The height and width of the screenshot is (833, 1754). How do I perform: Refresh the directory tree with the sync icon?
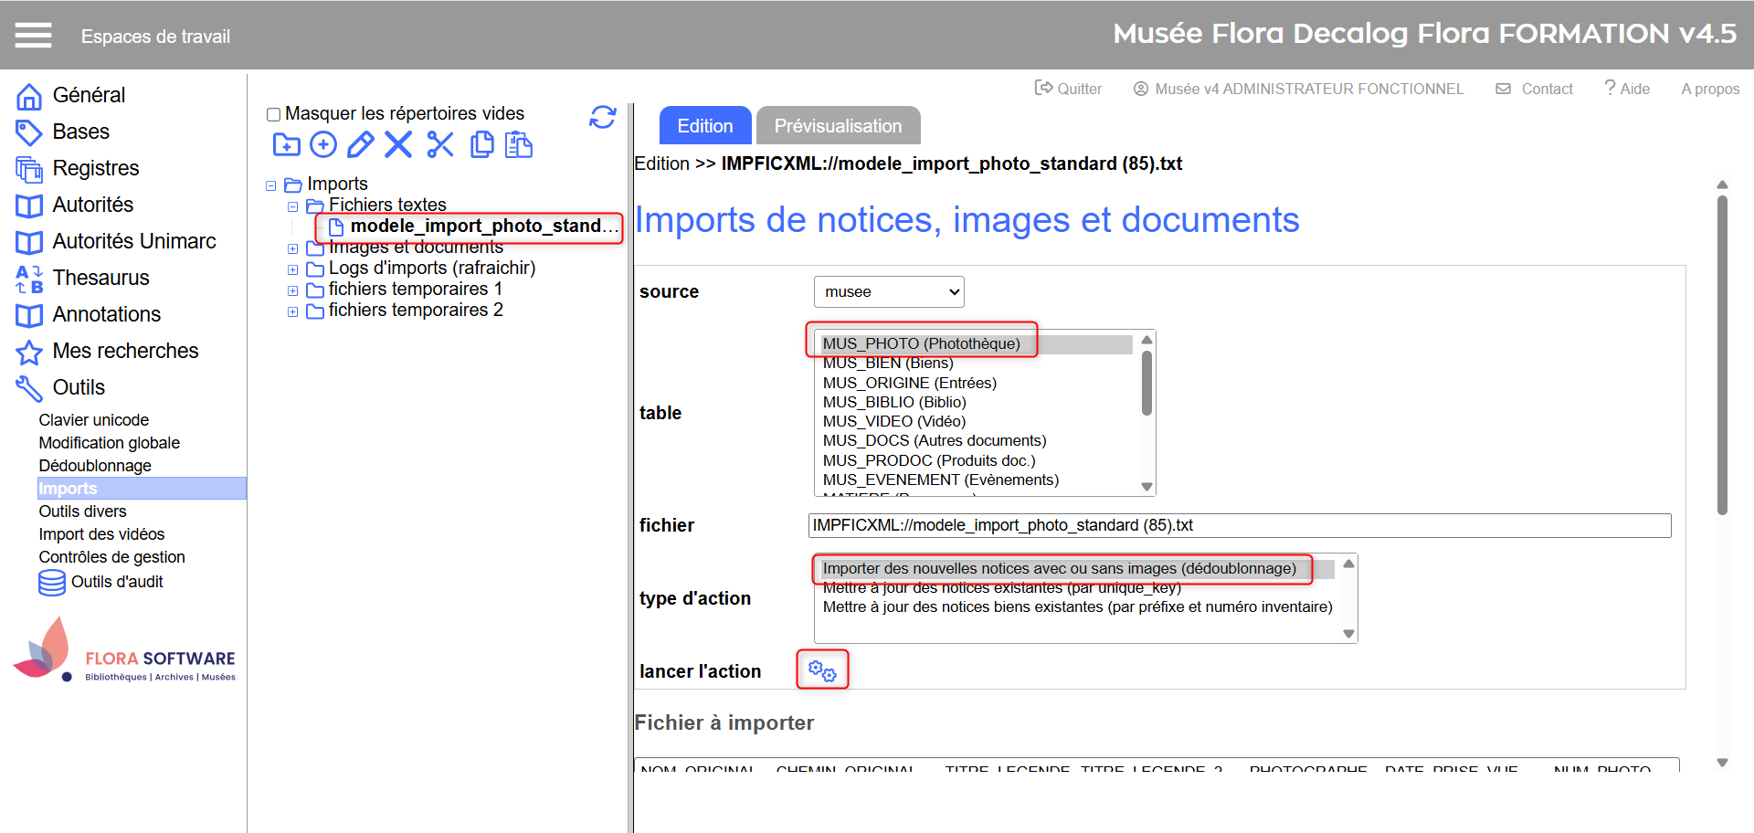tap(603, 117)
